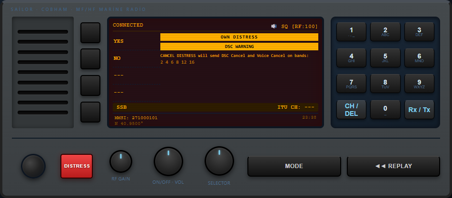Tap keypad key 8 TUV

pyautogui.click(x=385, y=84)
